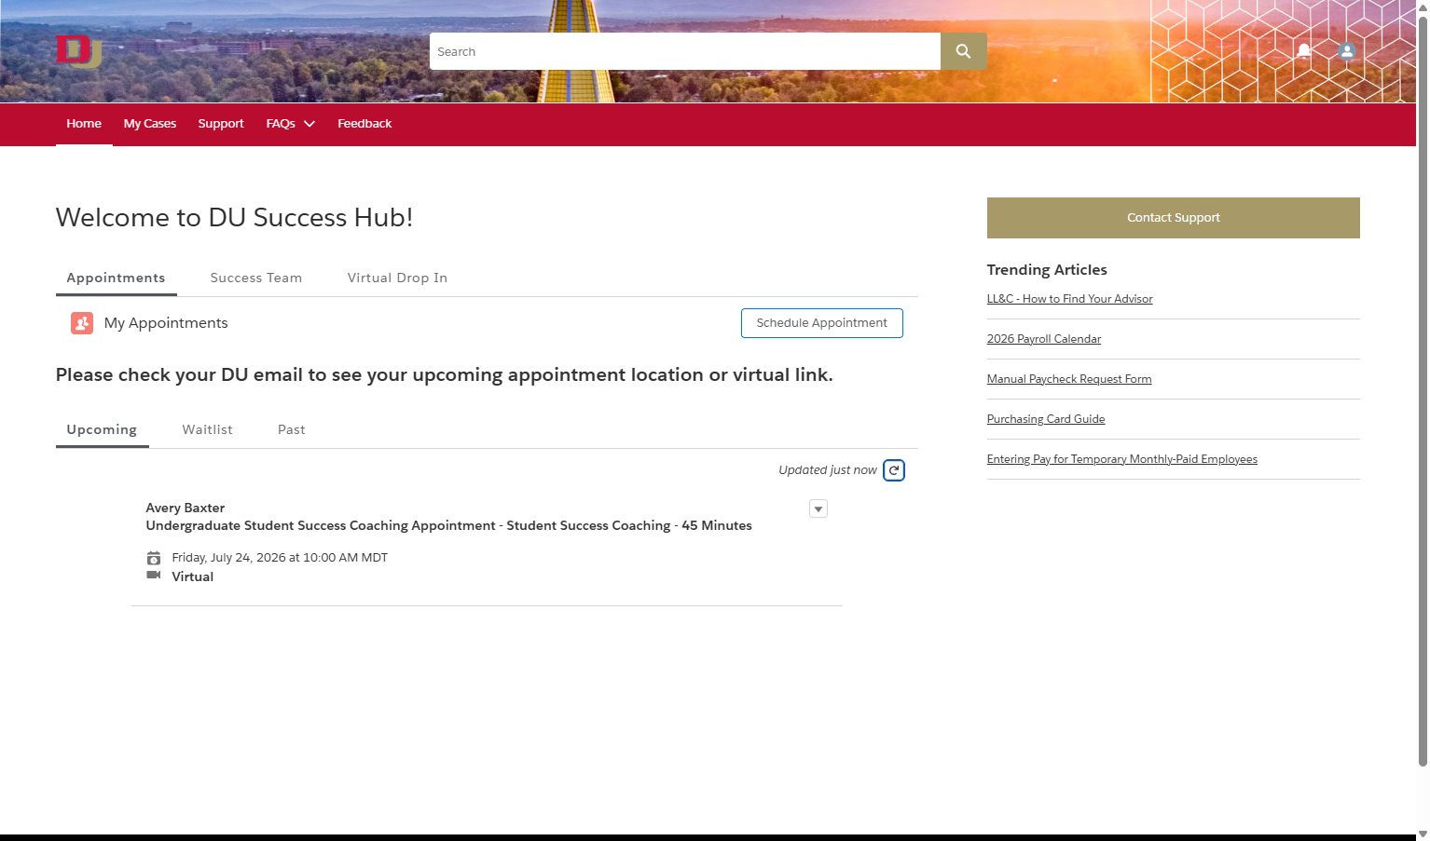Go to the Home nav item
This screenshot has height=841, width=1430.
point(84,124)
